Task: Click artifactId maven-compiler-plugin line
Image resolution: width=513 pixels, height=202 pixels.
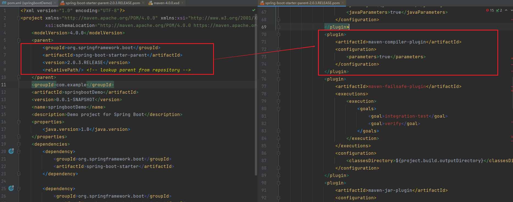Action: tap(398, 42)
